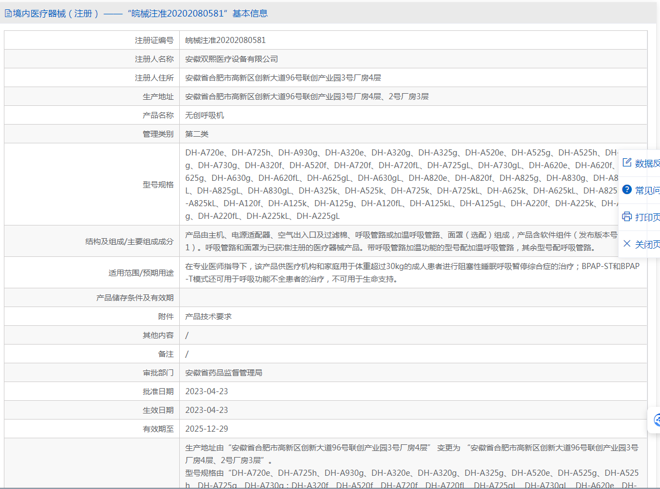Viewport: 660px width, 489px height.
Task: Select product name 无创呼吸机
Action: (x=205, y=115)
